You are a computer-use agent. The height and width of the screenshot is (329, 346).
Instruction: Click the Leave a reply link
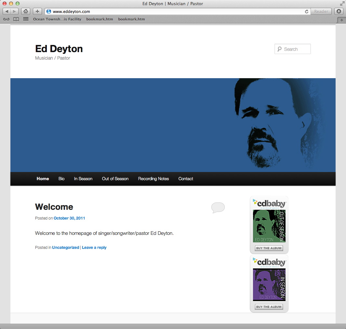click(94, 248)
